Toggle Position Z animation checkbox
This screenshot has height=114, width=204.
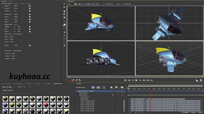[x=30, y=11]
